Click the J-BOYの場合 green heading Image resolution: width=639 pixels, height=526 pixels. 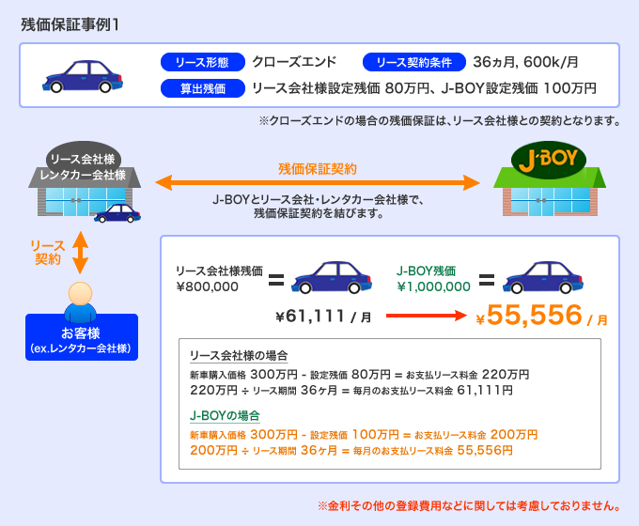tap(225, 415)
